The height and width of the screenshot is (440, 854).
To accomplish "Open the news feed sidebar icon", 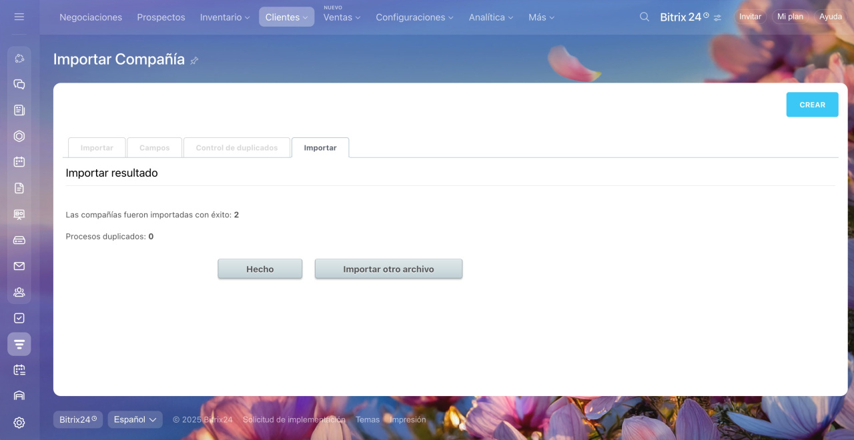I will 19,110.
